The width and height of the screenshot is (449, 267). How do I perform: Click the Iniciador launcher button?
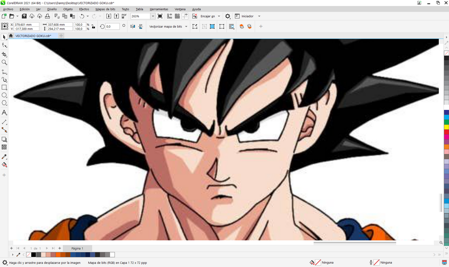[244, 17]
